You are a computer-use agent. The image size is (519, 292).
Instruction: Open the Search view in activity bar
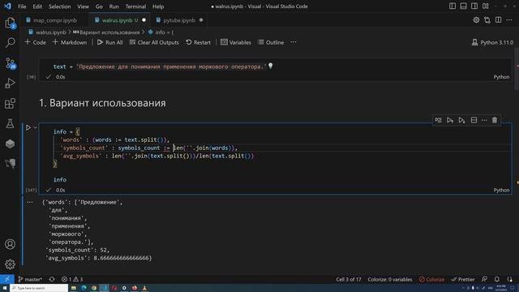click(x=10, y=42)
